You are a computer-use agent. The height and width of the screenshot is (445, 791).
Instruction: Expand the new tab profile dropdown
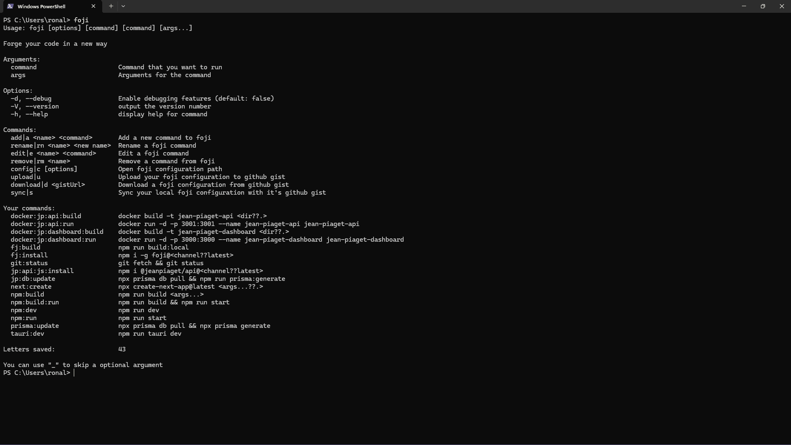[123, 6]
